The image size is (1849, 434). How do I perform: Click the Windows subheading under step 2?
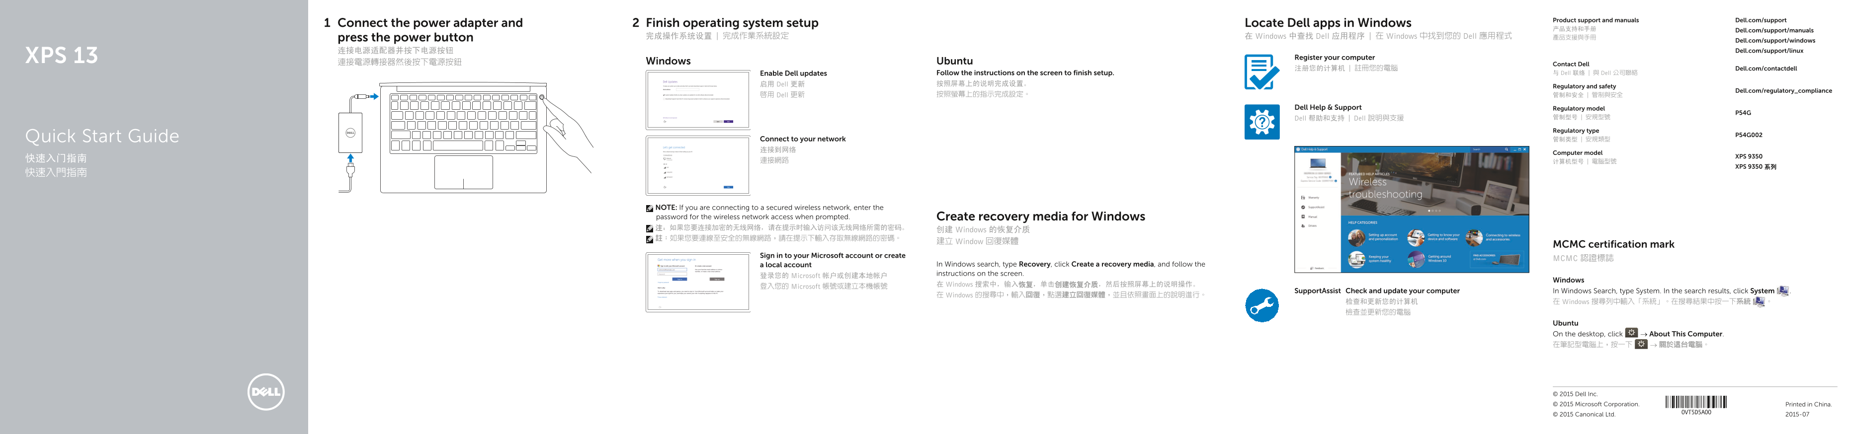click(x=668, y=61)
